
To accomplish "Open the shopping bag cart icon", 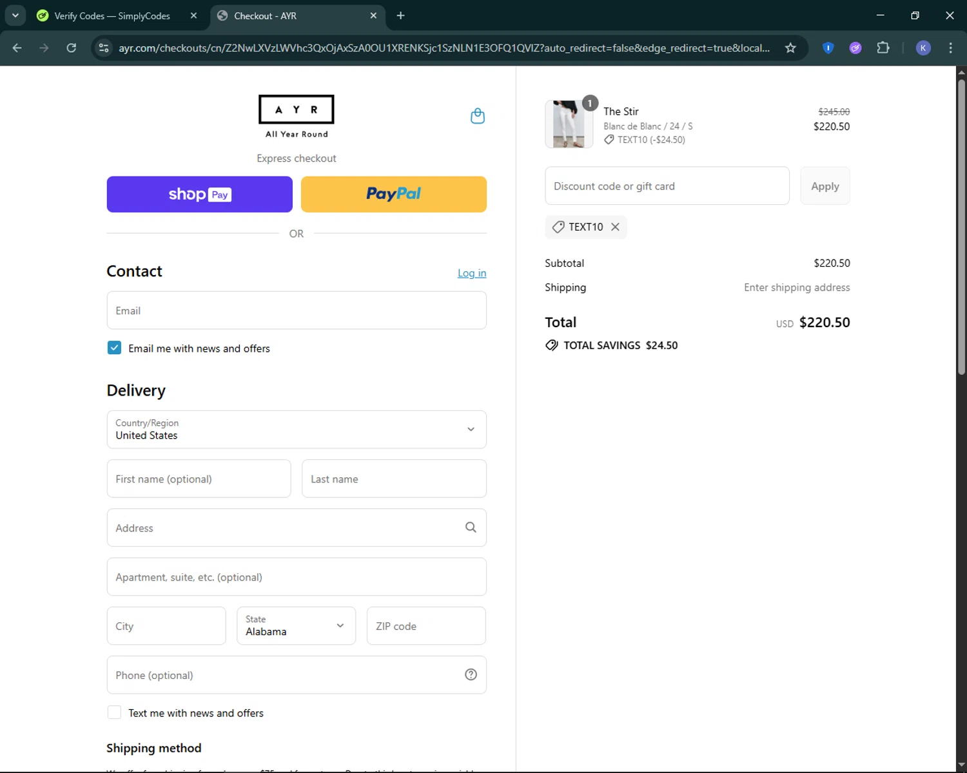I will 477,116.
